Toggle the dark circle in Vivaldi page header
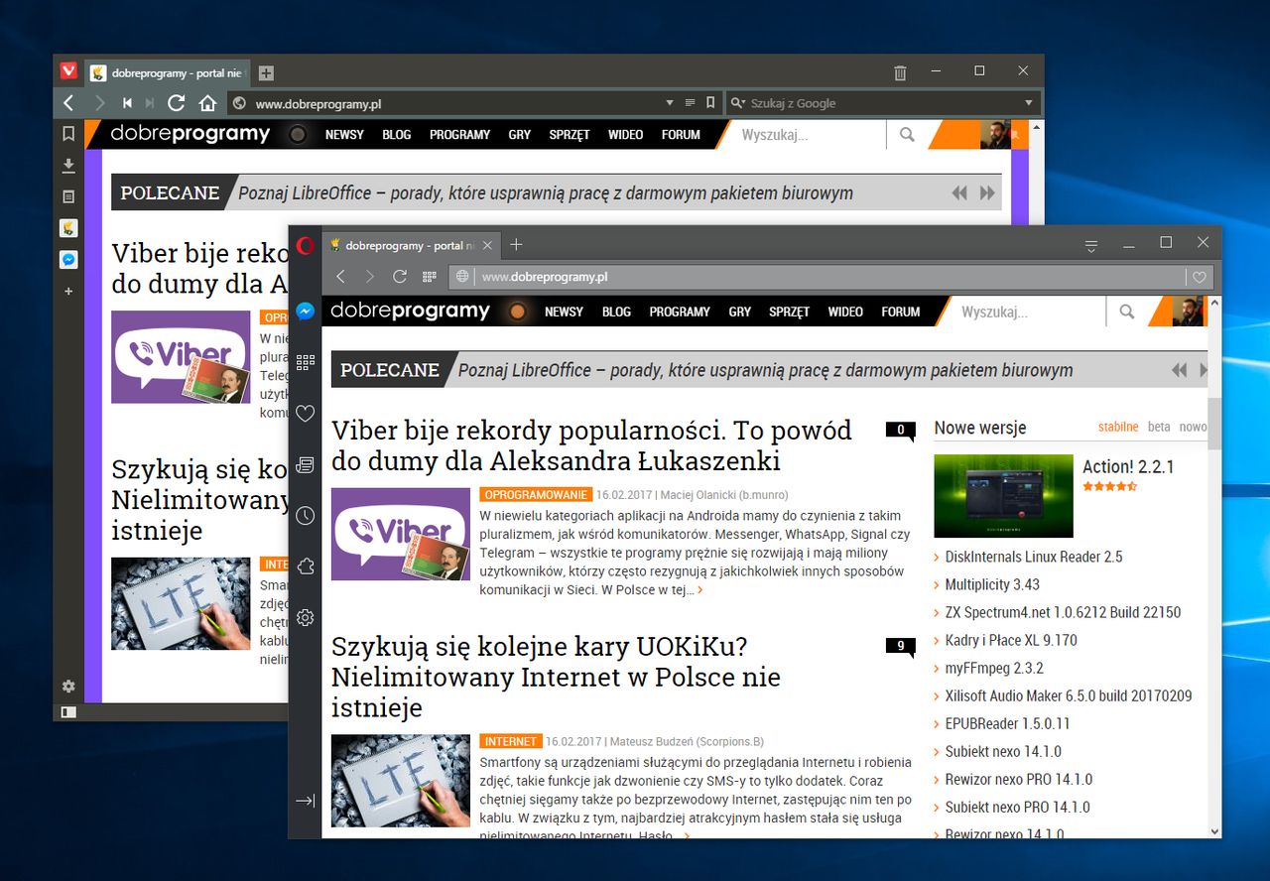The width and height of the screenshot is (1270, 881). click(297, 134)
